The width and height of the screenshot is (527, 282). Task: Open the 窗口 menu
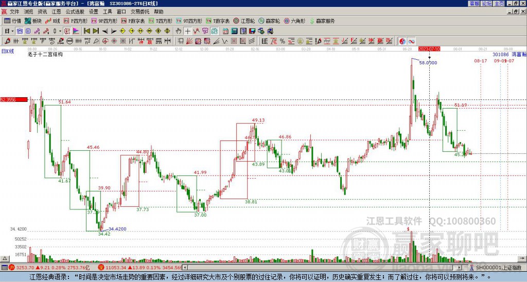click(121, 12)
